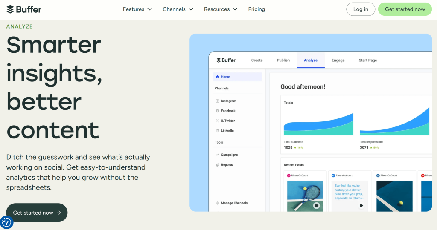
Task: Click the green Get started now header button
Action: 405,9
